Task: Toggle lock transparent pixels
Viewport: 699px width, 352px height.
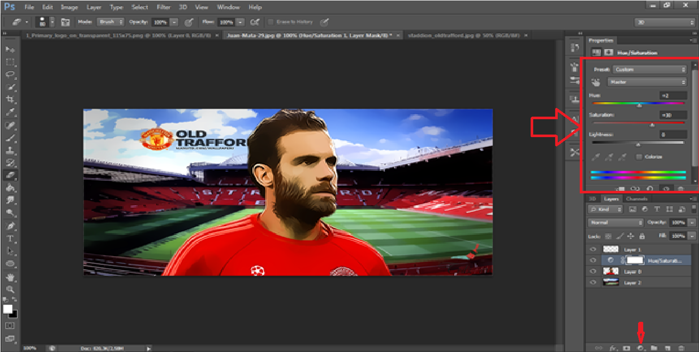Action: [608, 236]
